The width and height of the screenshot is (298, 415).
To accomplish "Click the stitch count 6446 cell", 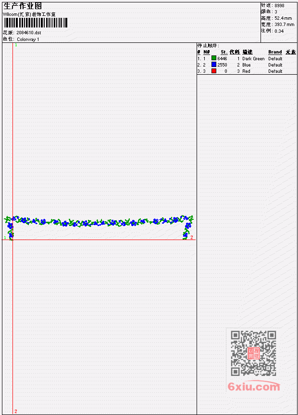I will [x=222, y=58].
